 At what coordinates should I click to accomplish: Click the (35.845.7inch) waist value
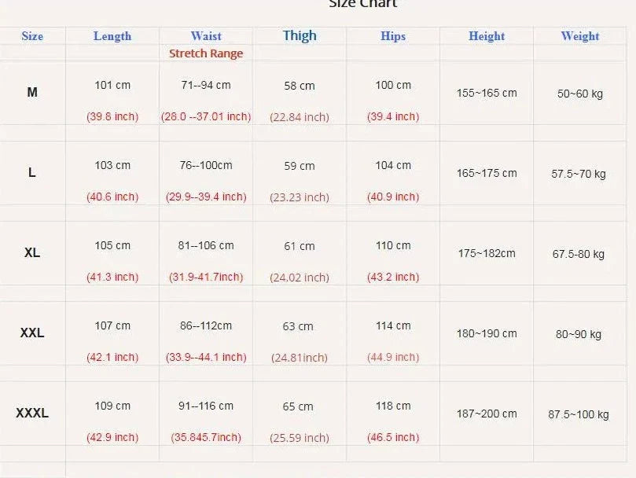[x=206, y=437]
